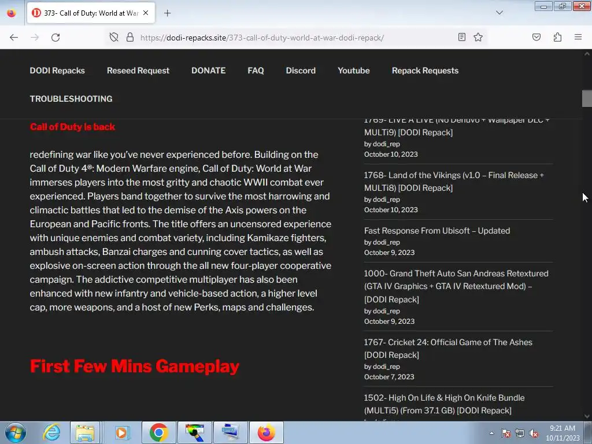Open 1767- Cricket 24 repack post
Image resolution: width=592 pixels, height=444 pixels.
tap(448, 349)
